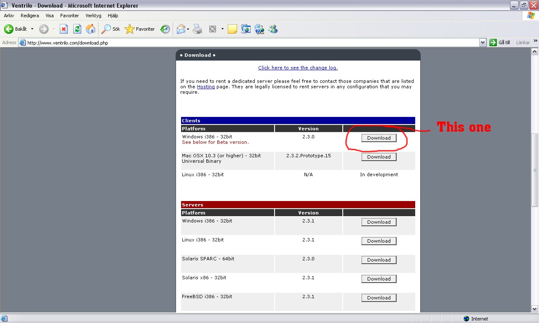539x323 pixels.
Task: Click the globe monitor toolbar icon
Action: [x=245, y=29]
